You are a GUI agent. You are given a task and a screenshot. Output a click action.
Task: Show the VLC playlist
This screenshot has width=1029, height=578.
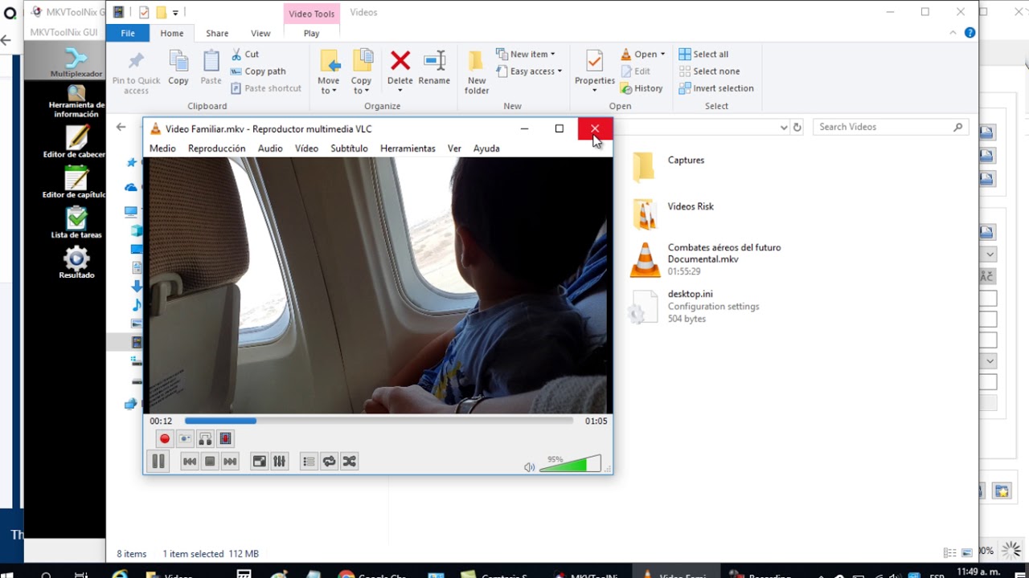(x=309, y=461)
